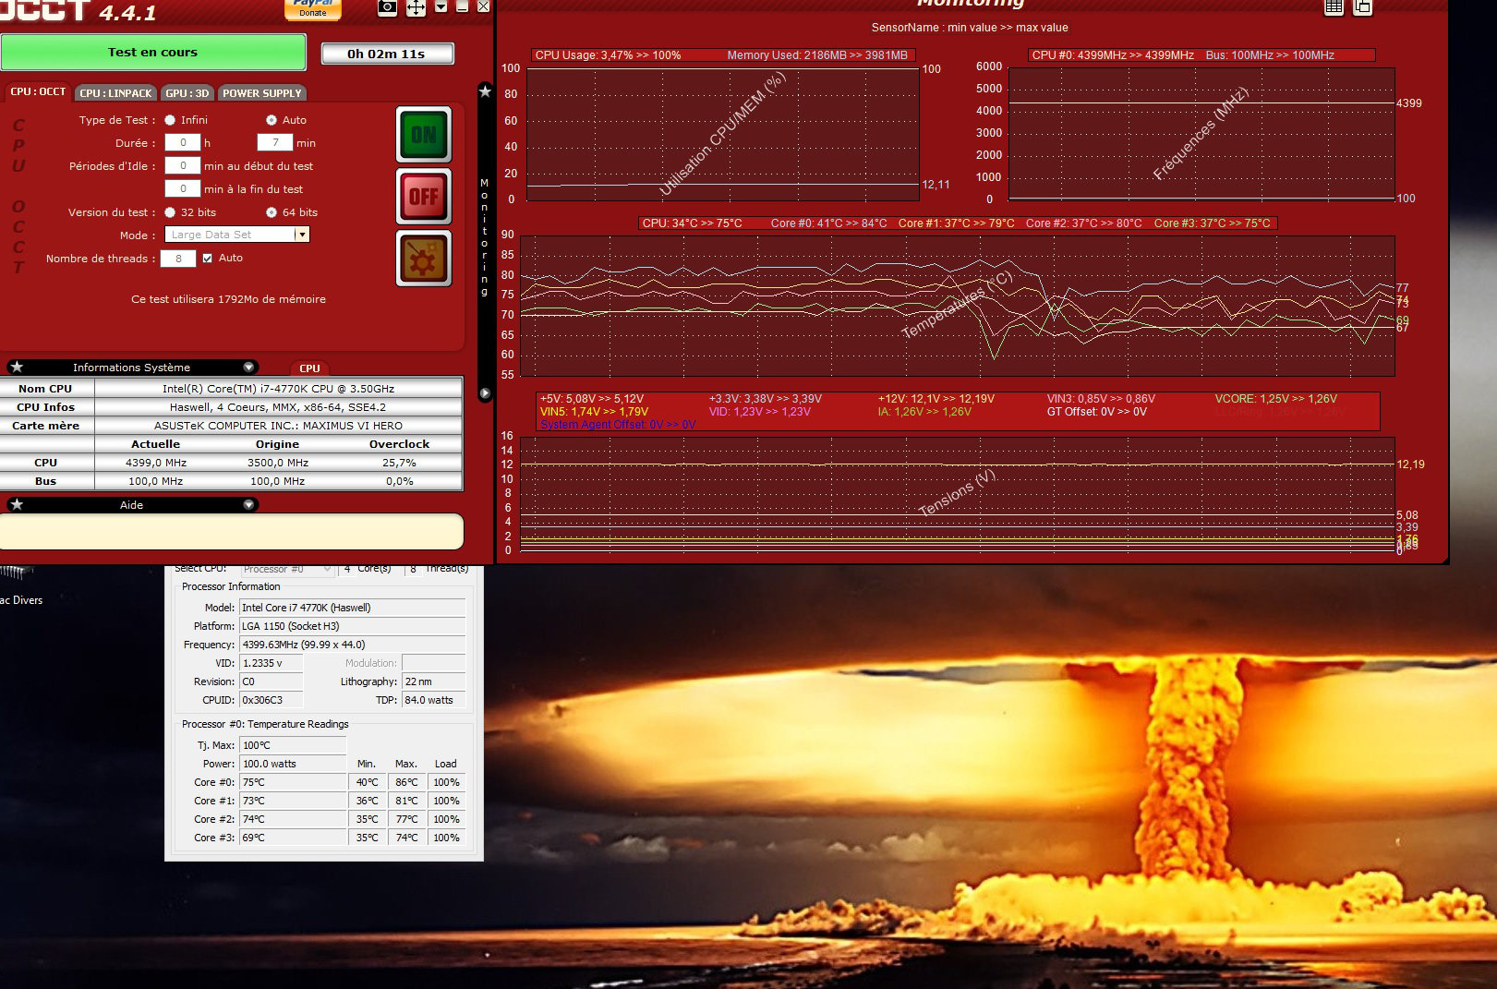This screenshot has width=1497, height=989.
Task: Click the Tj. Max 100°C field
Action: tap(293, 745)
